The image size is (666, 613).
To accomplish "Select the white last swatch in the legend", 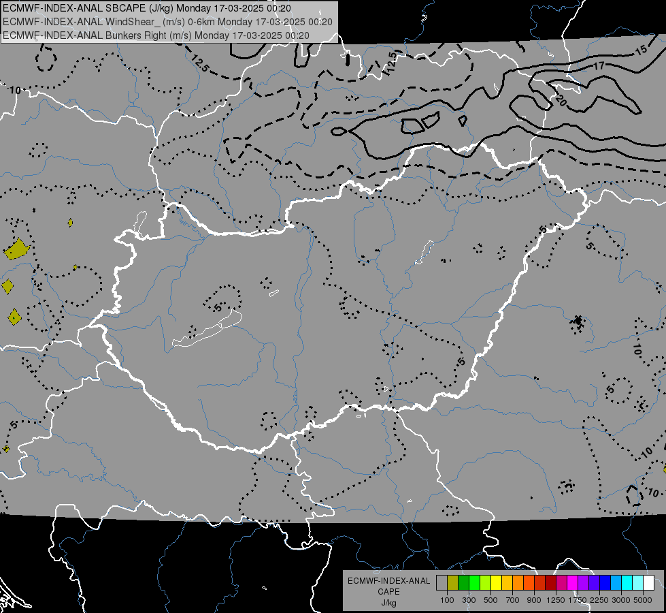I will coord(649,582).
